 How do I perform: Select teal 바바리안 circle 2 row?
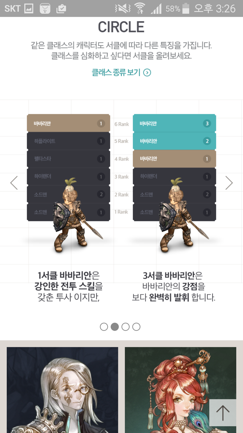174,141
